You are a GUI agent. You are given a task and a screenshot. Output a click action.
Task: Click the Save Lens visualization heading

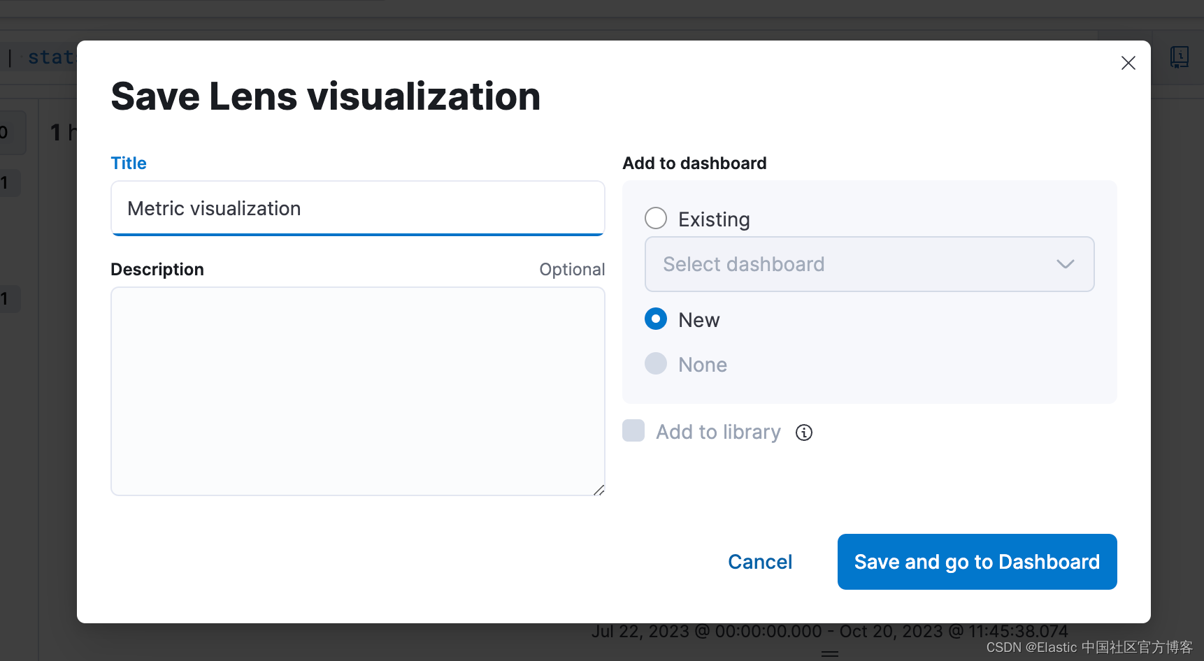326,96
